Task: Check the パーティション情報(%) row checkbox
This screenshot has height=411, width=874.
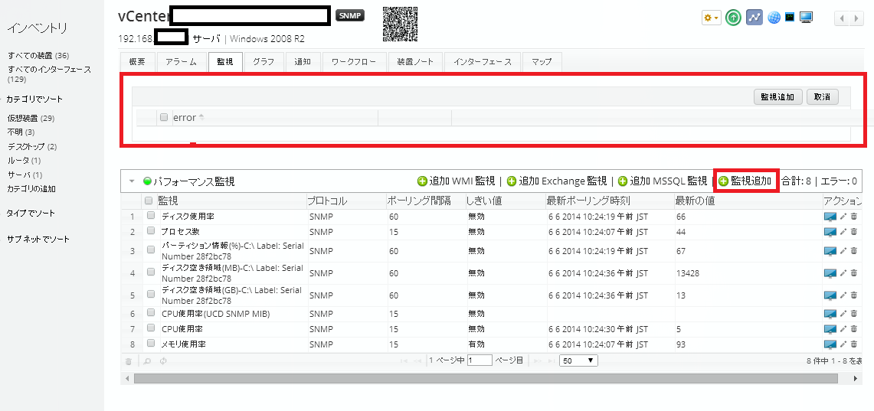Action: point(150,250)
